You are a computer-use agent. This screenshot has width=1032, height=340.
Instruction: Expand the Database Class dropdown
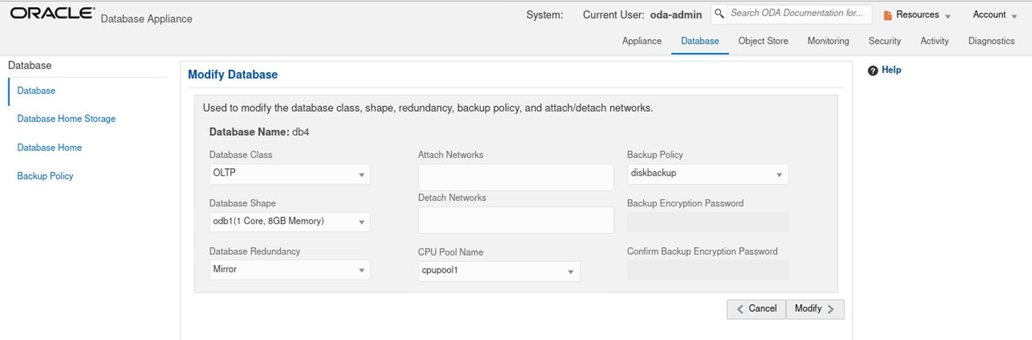pyautogui.click(x=289, y=174)
